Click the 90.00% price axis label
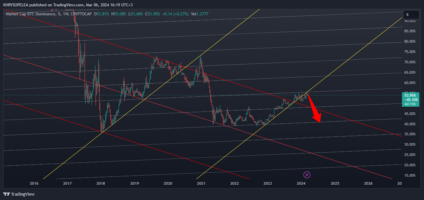Image resolution: width=424 pixels, height=200 pixels. (410, 21)
